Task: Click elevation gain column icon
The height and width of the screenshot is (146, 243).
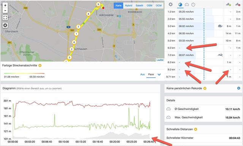Action: [229, 5]
